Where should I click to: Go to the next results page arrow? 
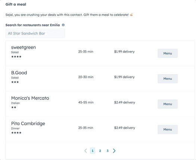pos(114,151)
